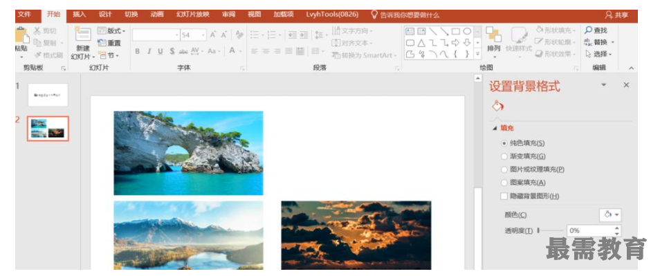Click the Underline U icon
This screenshot has height=276, width=651.
click(x=161, y=51)
